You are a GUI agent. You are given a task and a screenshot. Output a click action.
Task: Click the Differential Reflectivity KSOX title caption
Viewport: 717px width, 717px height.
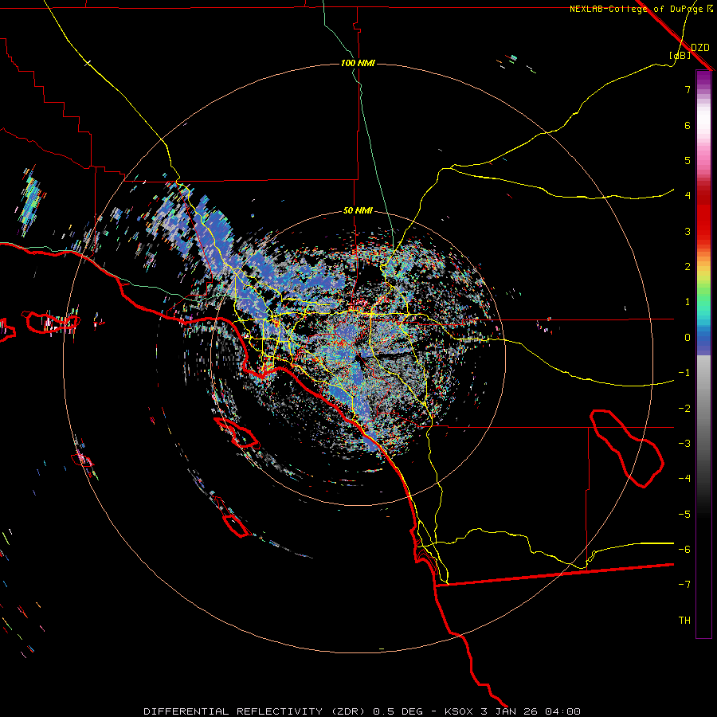pyautogui.click(x=362, y=711)
